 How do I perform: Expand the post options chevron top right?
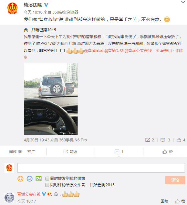(x=183, y=2)
